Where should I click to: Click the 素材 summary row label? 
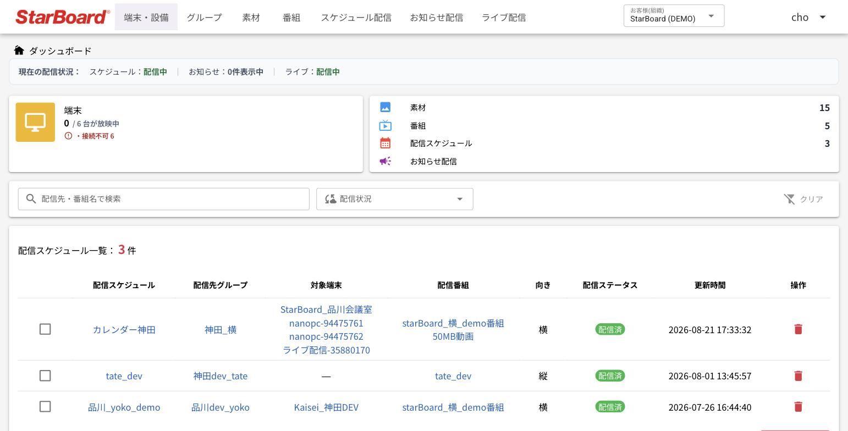pyautogui.click(x=418, y=107)
